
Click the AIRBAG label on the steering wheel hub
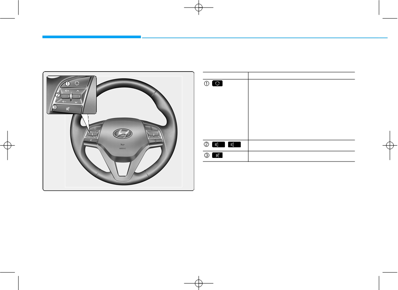(x=123, y=148)
